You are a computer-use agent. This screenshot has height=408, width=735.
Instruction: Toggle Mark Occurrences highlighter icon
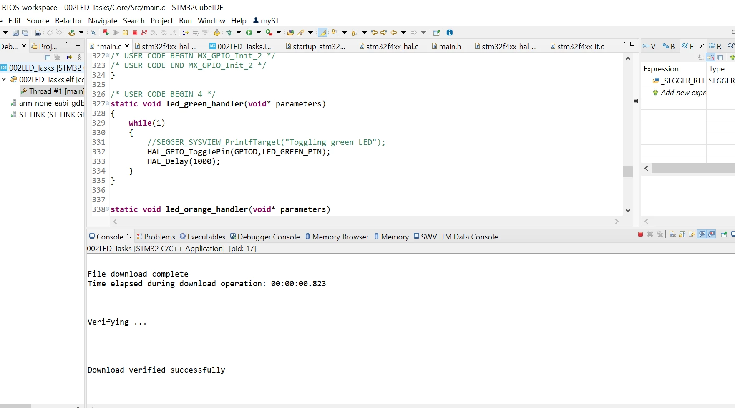[x=323, y=33]
